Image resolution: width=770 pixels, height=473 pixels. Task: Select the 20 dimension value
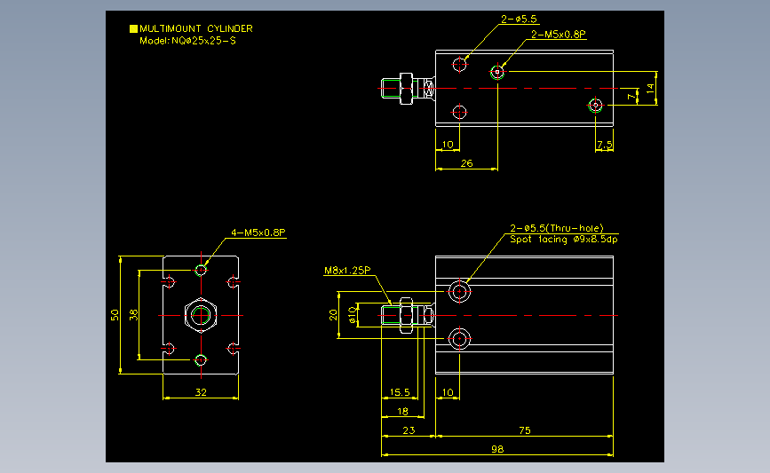(x=333, y=315)
